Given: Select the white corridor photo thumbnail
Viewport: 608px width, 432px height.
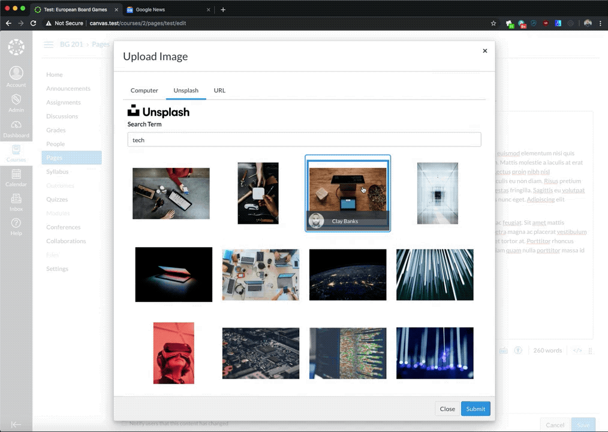Looking at the screenshot, I should (437, 193).
